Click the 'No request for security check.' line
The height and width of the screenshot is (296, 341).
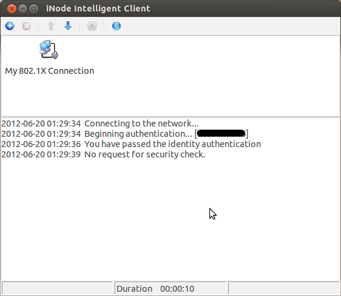click(x=103, y=154)
